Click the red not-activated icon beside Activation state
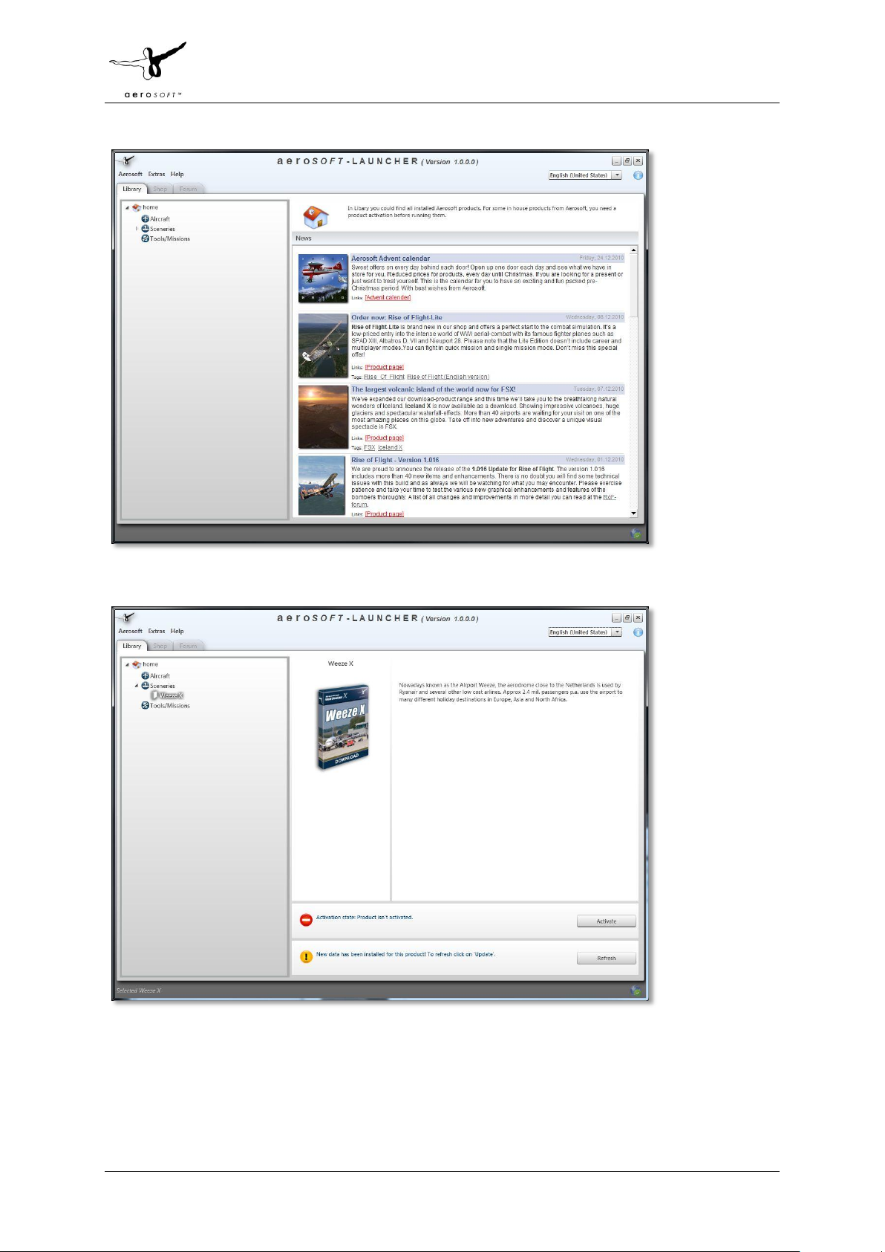Screen dimensions: 885x1252 pos(306,920)
